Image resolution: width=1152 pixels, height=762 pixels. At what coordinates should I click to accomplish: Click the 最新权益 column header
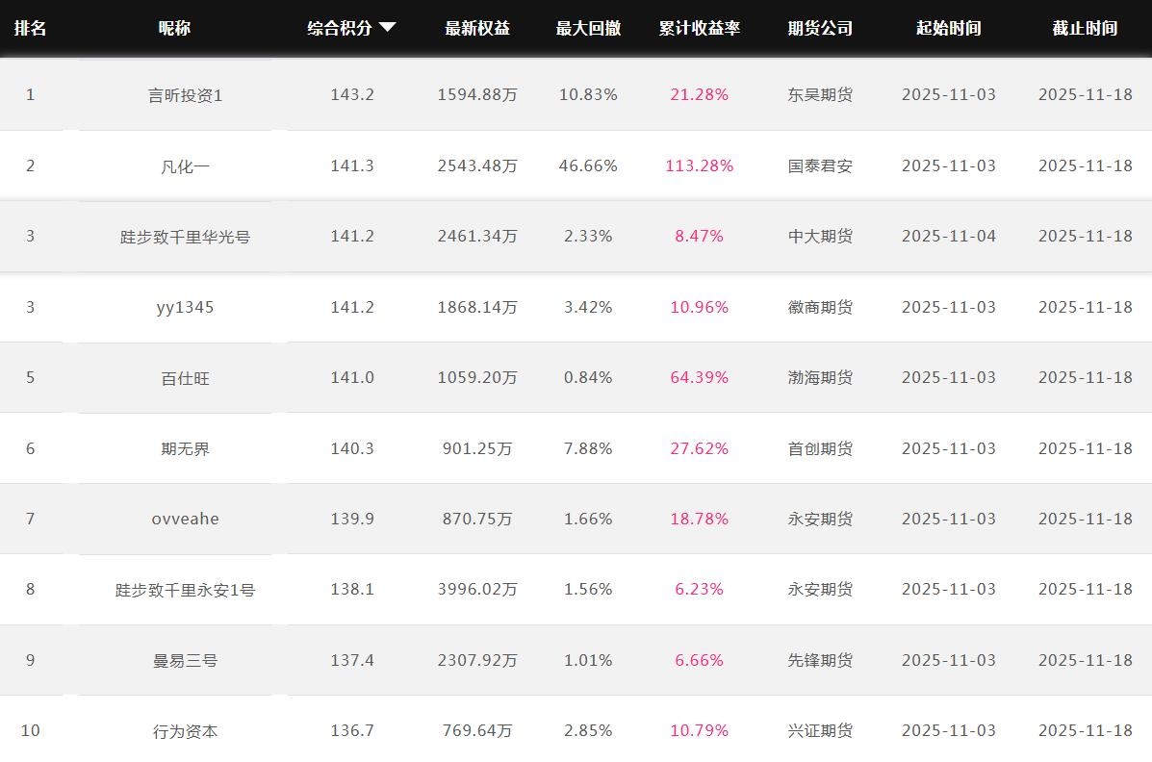(x=477, y=28)
